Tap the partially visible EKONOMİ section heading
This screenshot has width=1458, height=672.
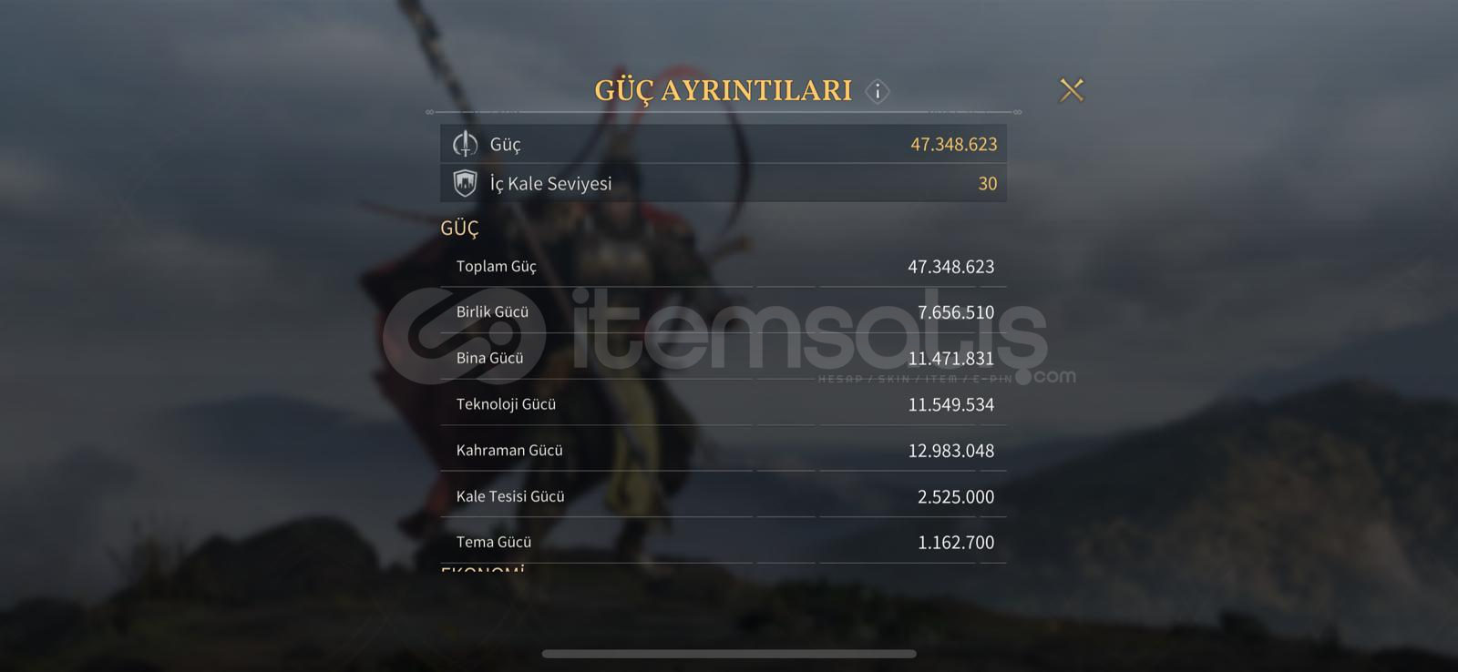(483, 570)
